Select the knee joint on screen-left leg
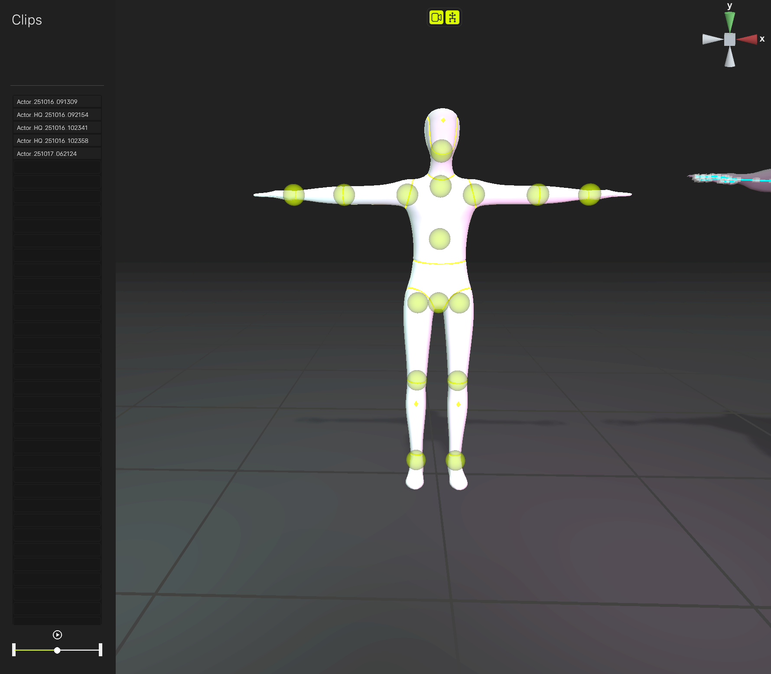 pos(417,380)
